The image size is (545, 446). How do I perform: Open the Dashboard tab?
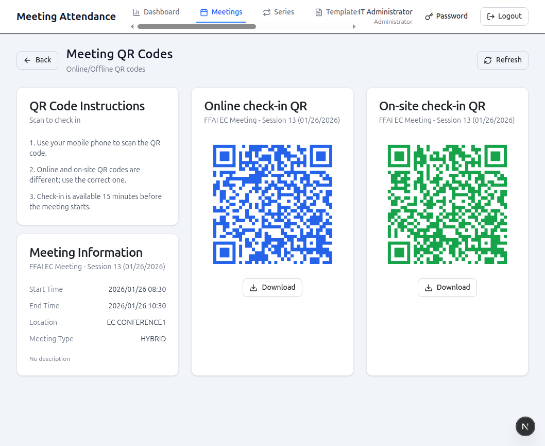156,12
